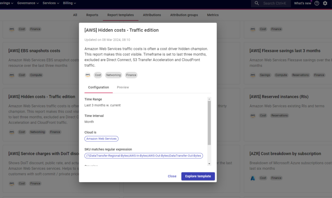Click AWS icon on Hidden costs background card
Viewport: 332px width, 198px height.
tap(12, 132)
